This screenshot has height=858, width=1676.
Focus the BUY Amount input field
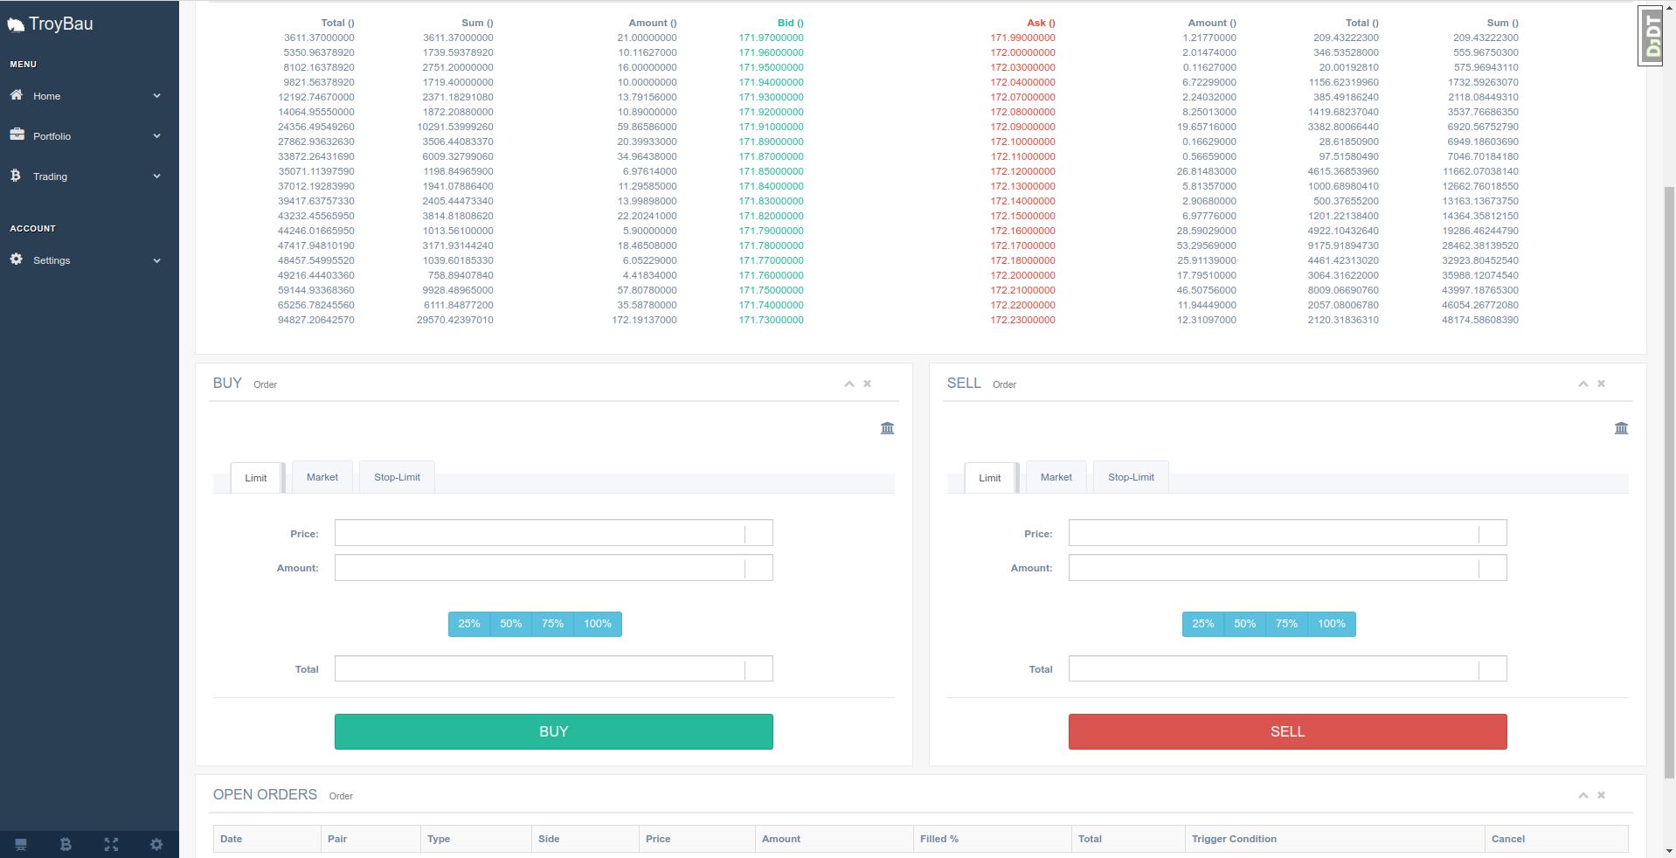tap(554, 568)
